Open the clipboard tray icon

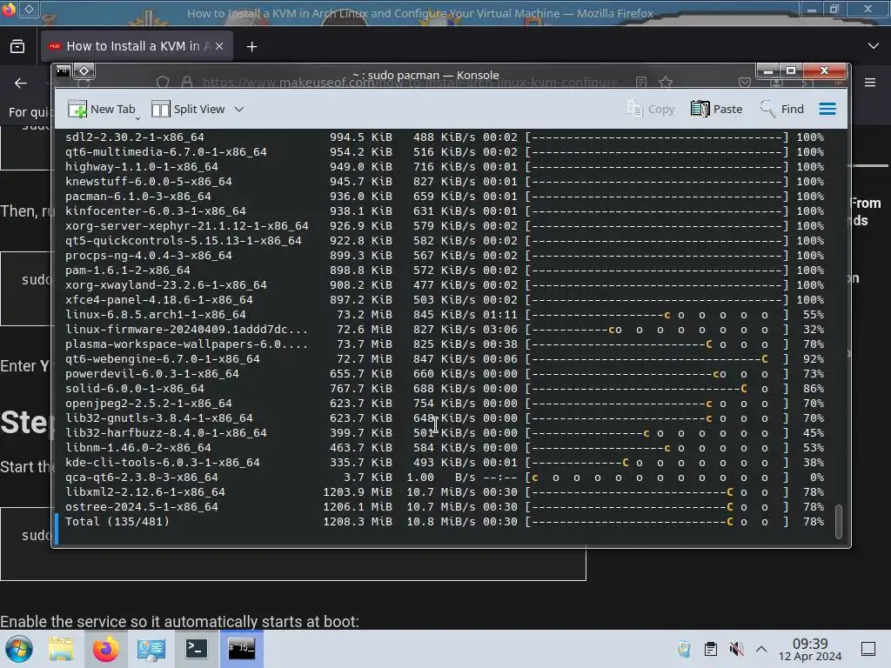point(710,649)
